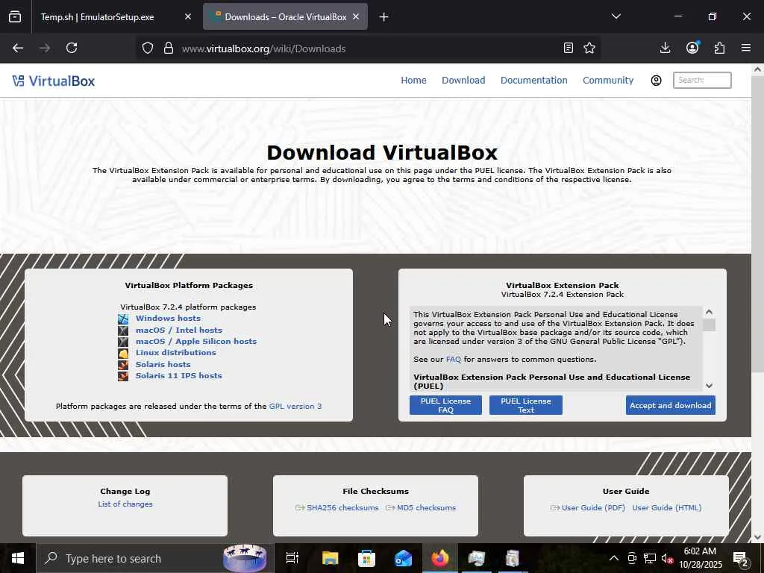The height and width of the screenshot is (573, 764).
Task: Open macOS / Apple Silicon hosts link
Action: 196,342
